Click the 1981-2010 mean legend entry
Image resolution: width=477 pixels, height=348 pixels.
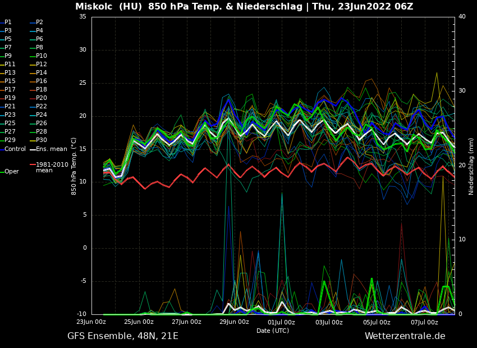pyautogui.click(x=52, y=167)
